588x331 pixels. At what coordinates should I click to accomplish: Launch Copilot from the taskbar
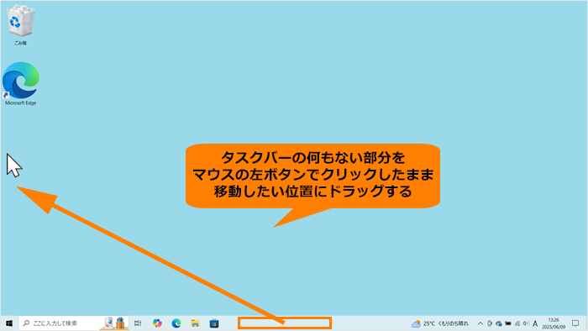157,323
